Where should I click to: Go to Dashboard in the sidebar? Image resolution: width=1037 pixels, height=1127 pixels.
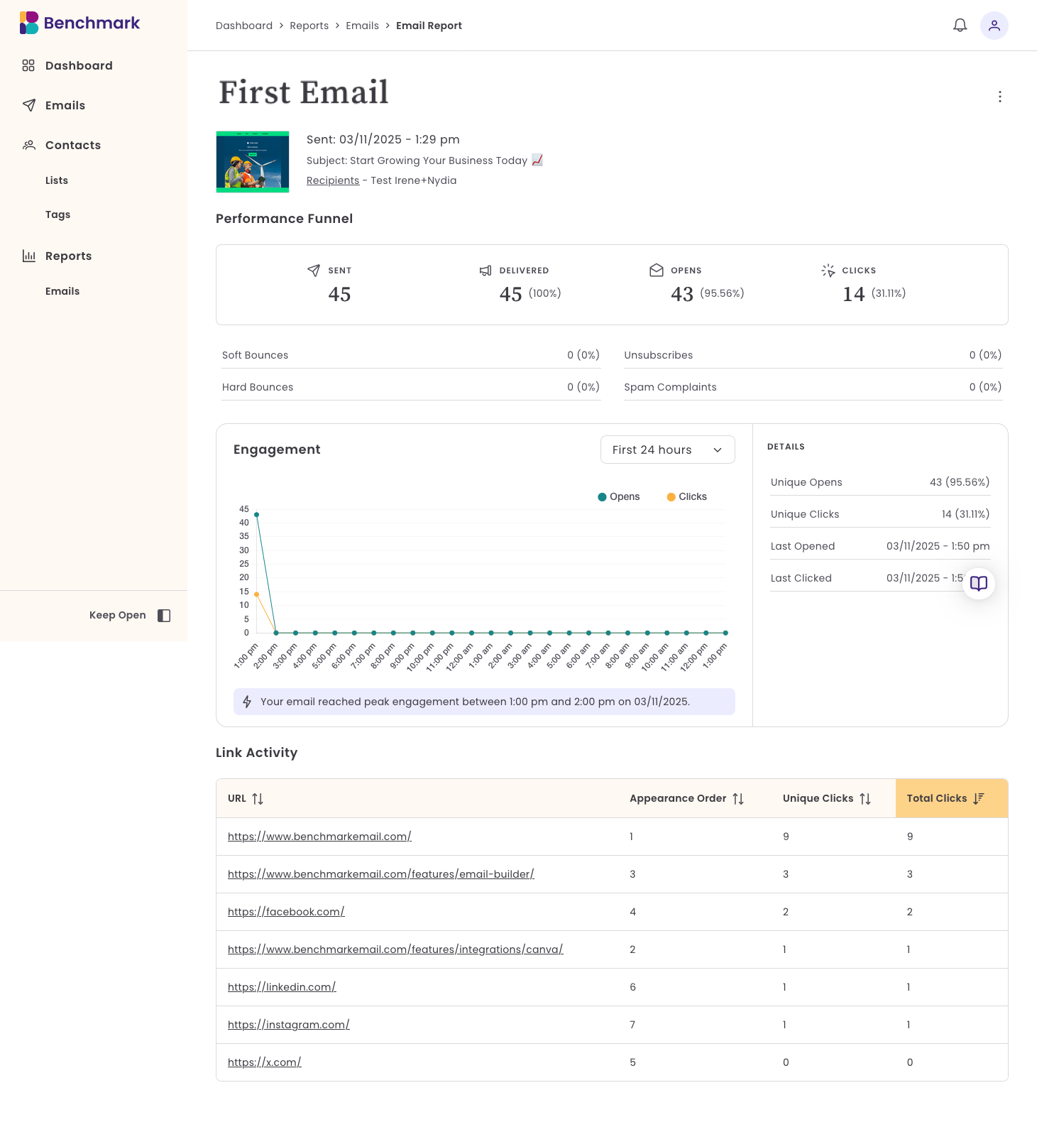coord(78,65)
